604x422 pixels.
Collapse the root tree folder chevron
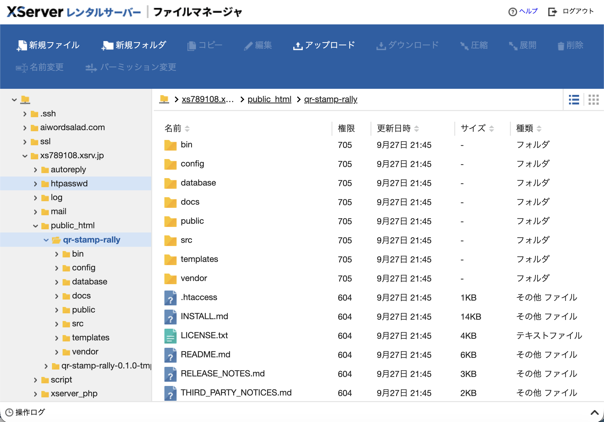14,100
